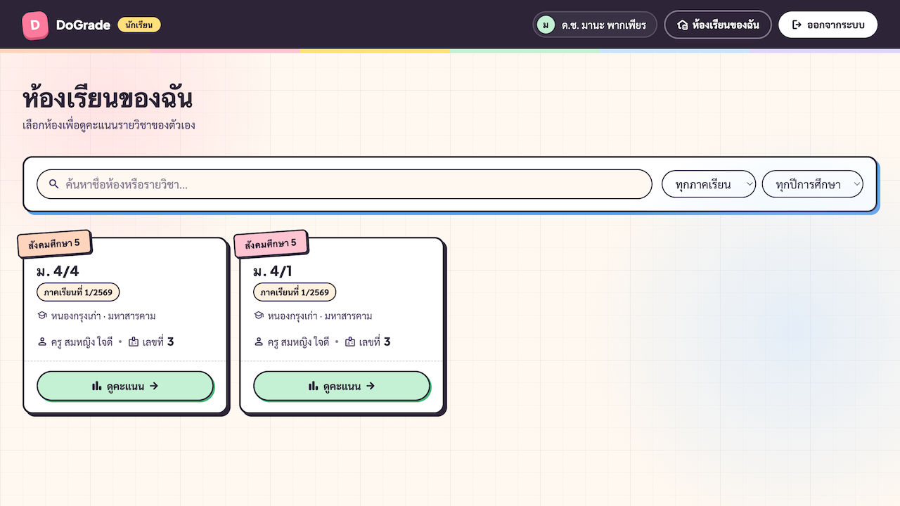Click the teacher person icon on ม. 4/4 card
Image resolution: width=900 pixels, height=506 pixels.
point(42,342)
